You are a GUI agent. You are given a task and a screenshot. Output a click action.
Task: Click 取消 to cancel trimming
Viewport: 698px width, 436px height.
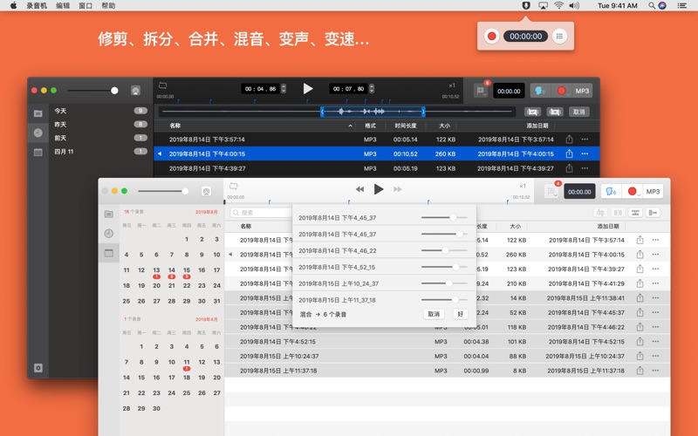pos(578,112)
